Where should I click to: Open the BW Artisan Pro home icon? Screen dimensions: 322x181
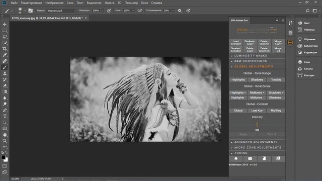[236, 159]
